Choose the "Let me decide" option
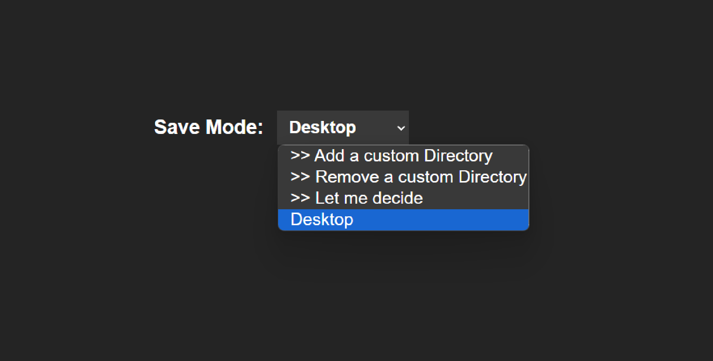 369,198
